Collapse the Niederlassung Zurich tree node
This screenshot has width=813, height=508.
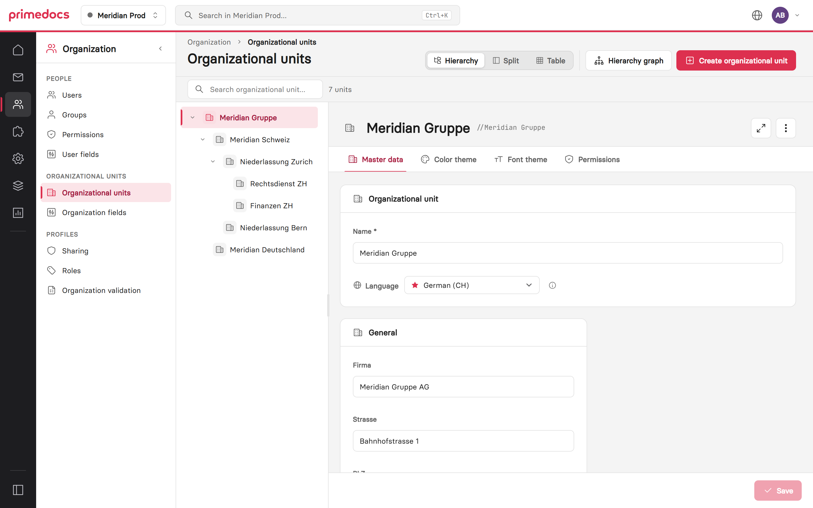pos(213,162)
